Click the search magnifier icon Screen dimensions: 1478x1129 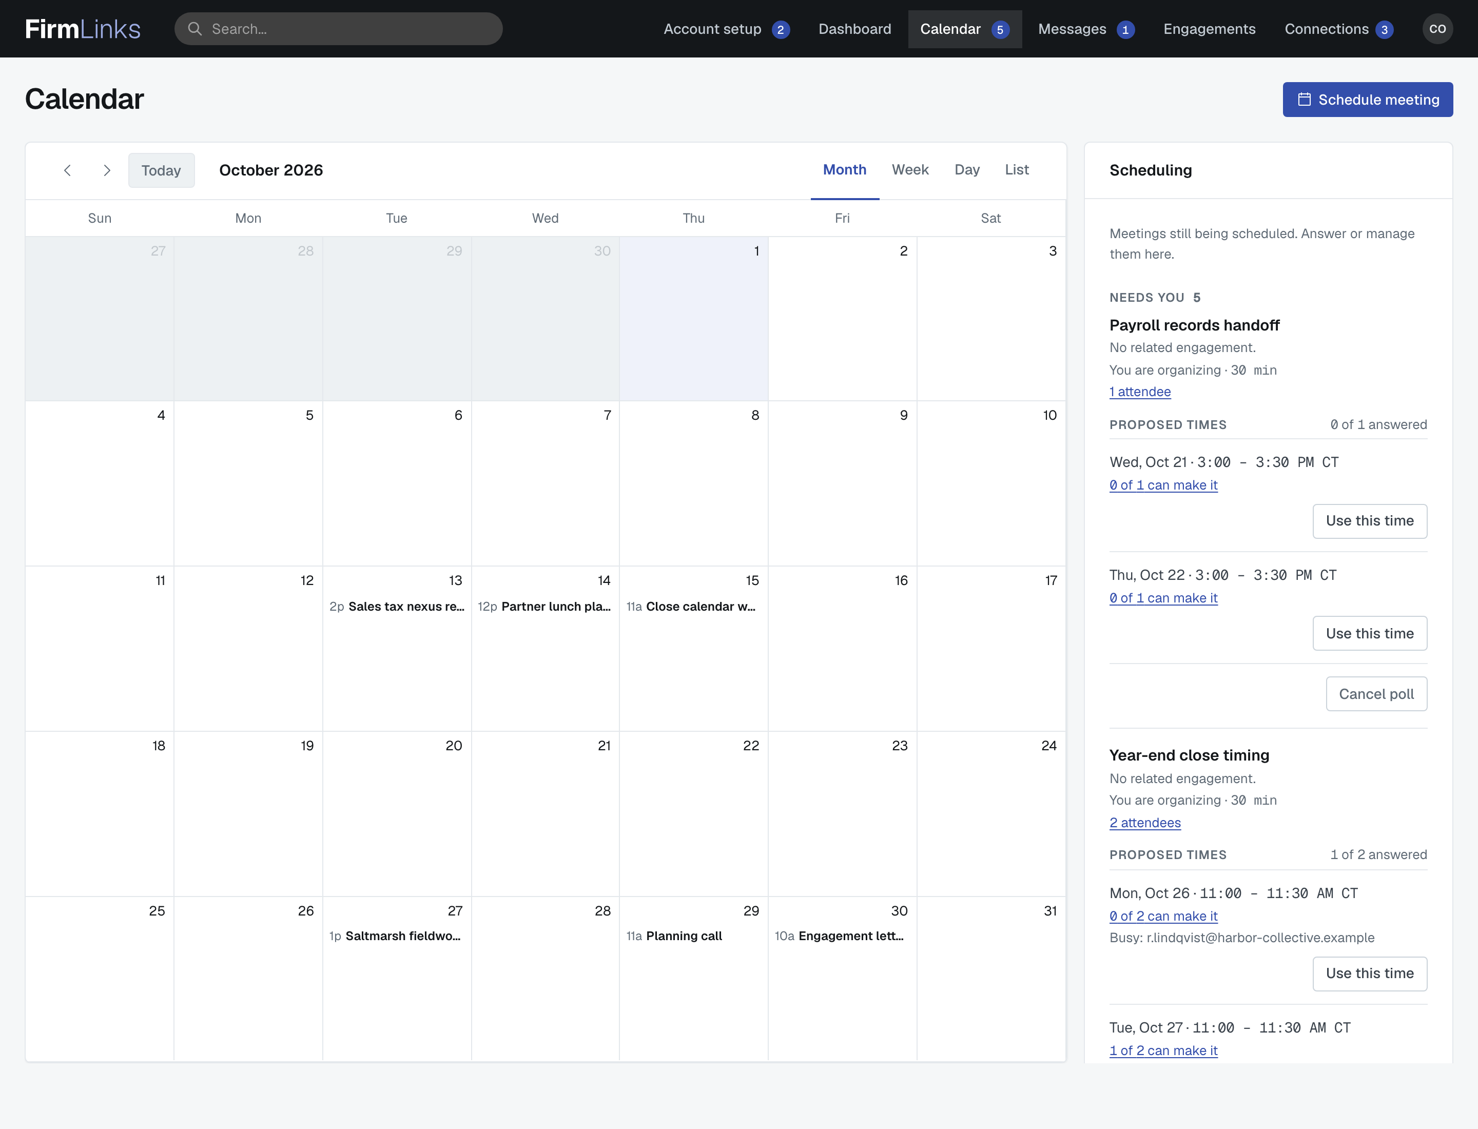(x=195, y=29)
